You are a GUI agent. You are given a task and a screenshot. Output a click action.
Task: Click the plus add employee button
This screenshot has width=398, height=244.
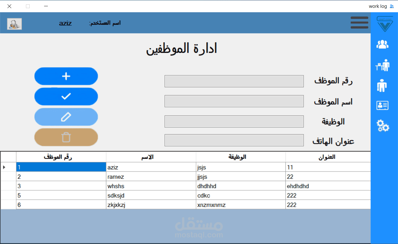point(66,76)
